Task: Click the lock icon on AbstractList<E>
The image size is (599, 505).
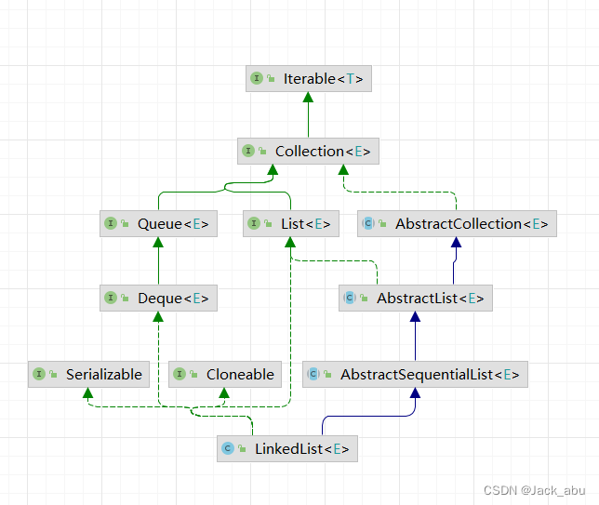Action: pos(364,298)
